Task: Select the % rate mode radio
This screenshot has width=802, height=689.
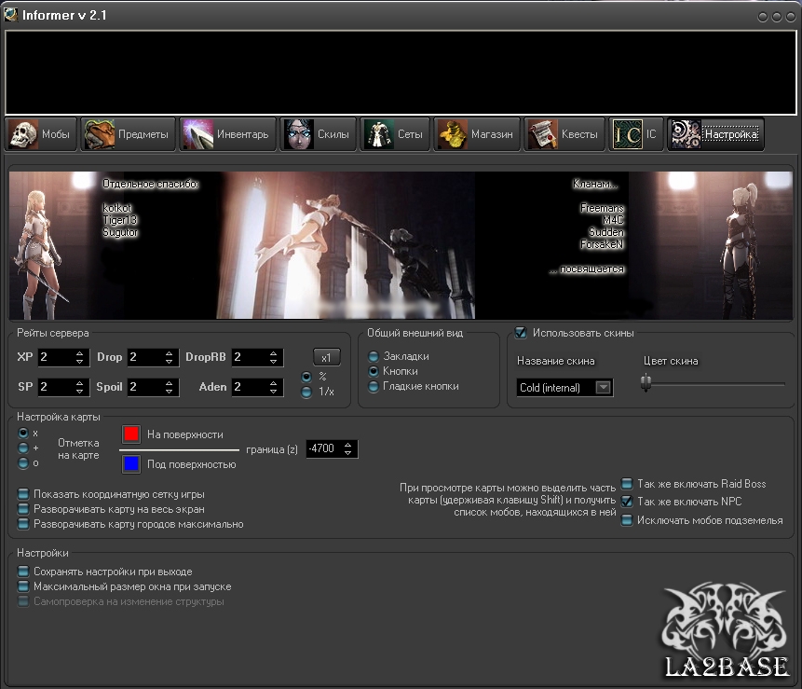Action: point(306,378)
